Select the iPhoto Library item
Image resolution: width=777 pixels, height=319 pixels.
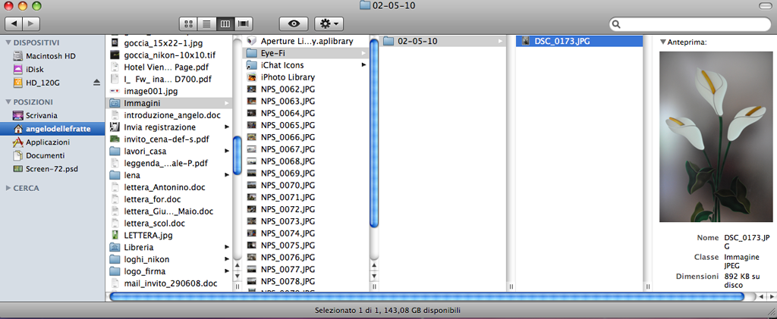[x=287, y=77]
